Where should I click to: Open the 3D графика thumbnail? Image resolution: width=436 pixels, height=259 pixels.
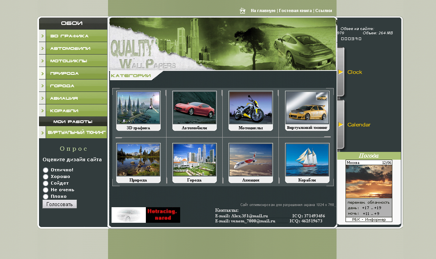coord(138,107)
